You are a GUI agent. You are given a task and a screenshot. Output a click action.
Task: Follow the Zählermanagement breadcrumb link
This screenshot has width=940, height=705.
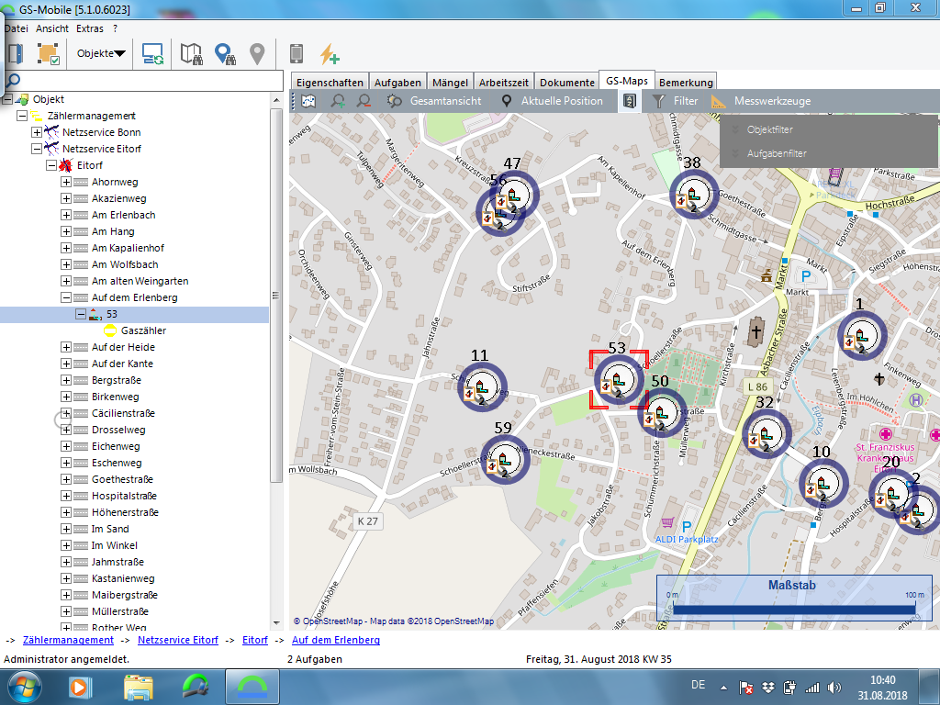point(68,640)
